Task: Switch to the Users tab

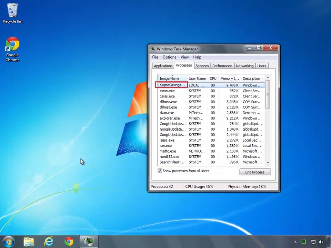Action: tap(262, 66)
